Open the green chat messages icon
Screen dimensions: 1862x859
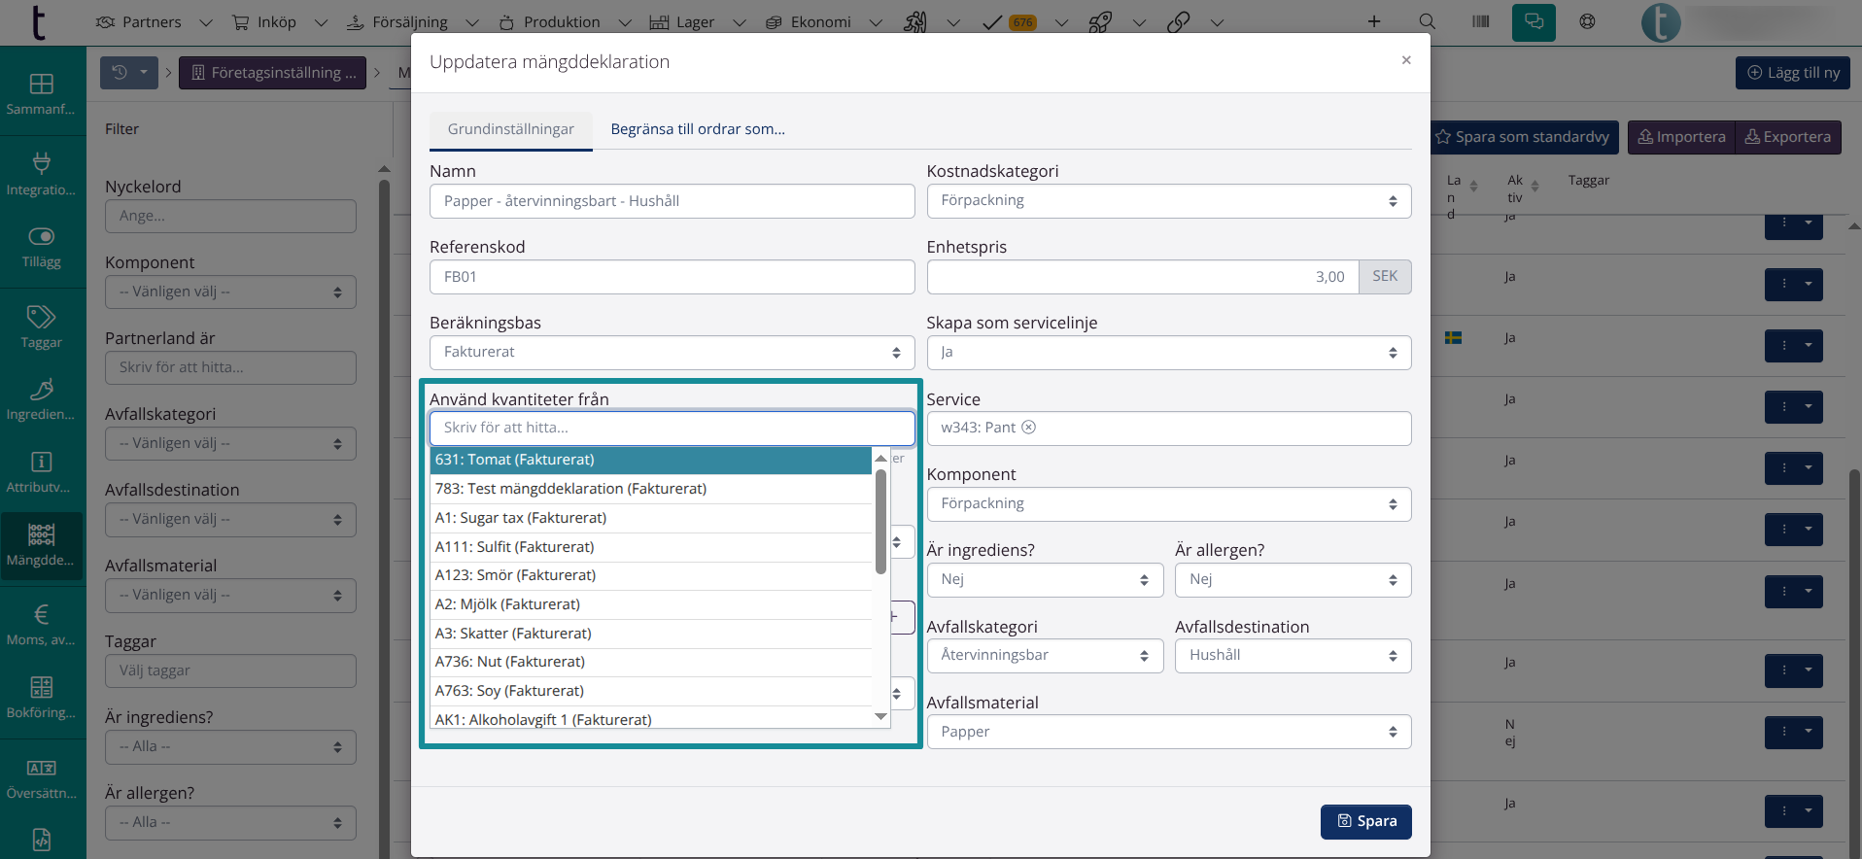coord(1534,21)
